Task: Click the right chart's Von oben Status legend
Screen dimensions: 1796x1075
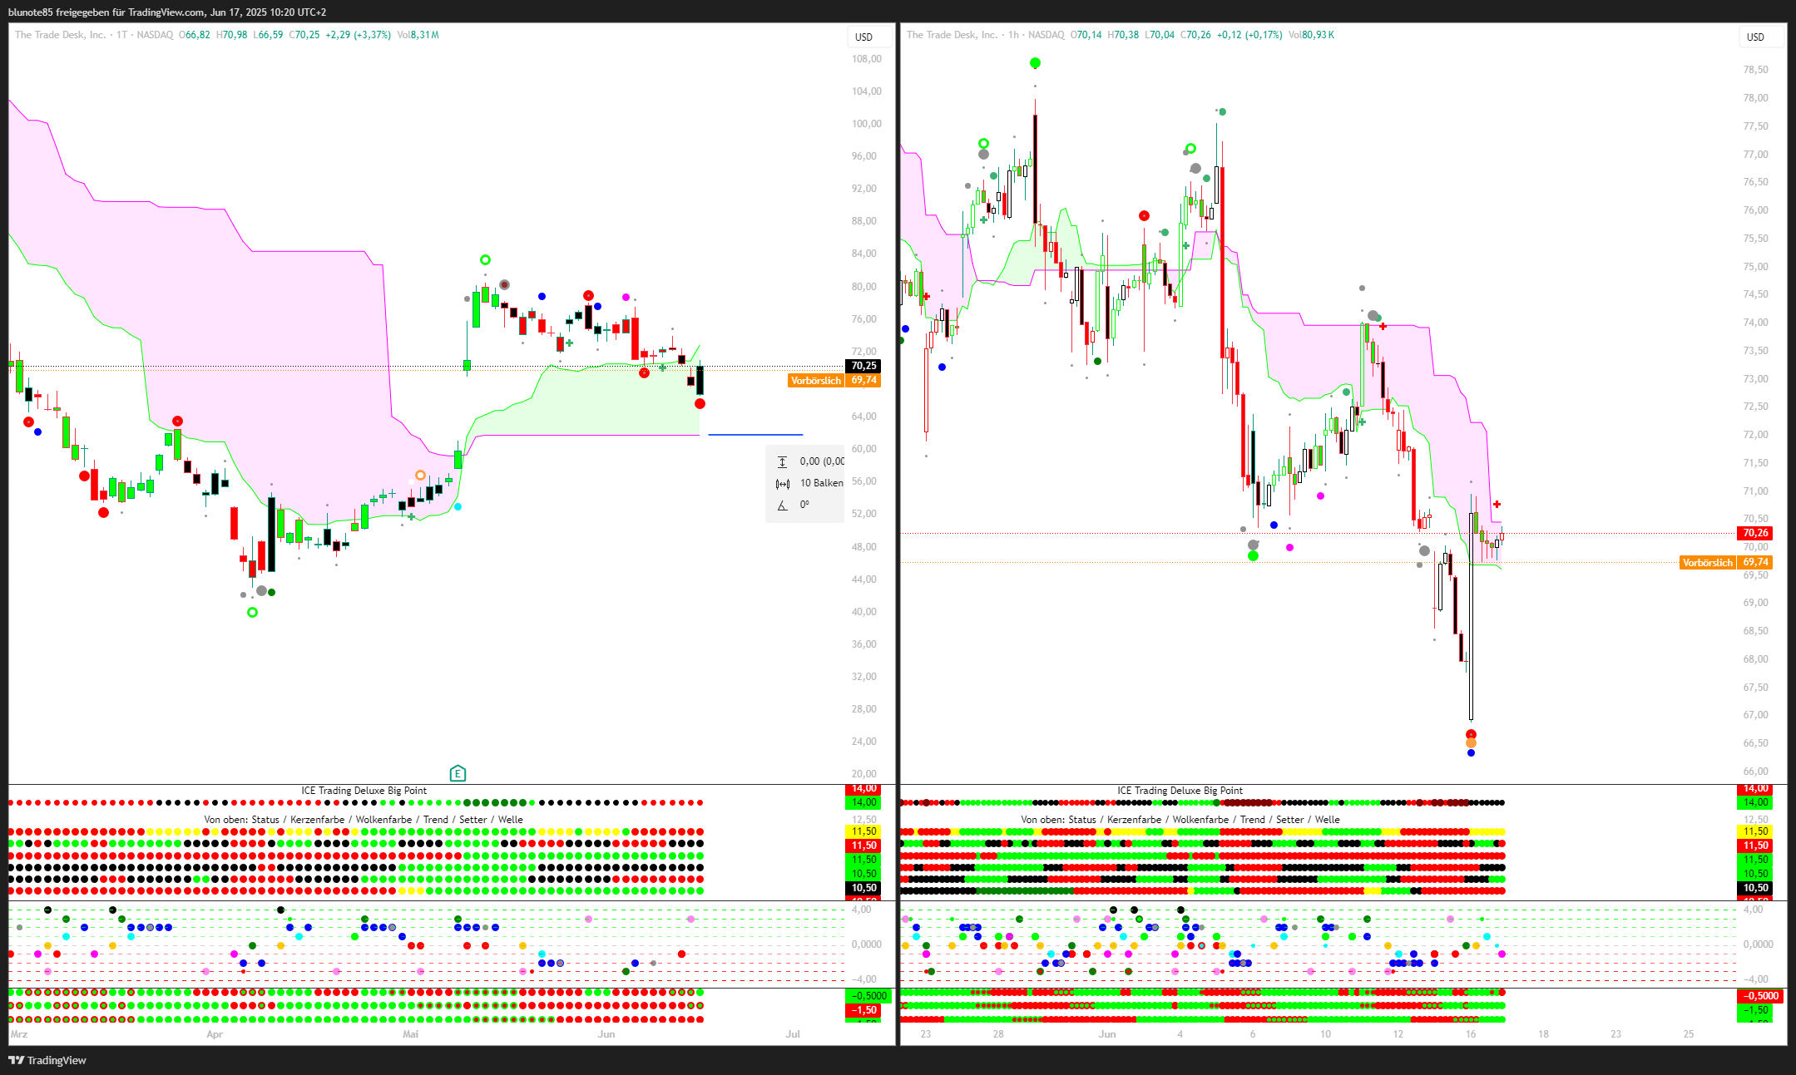Action: [1180, 820]
